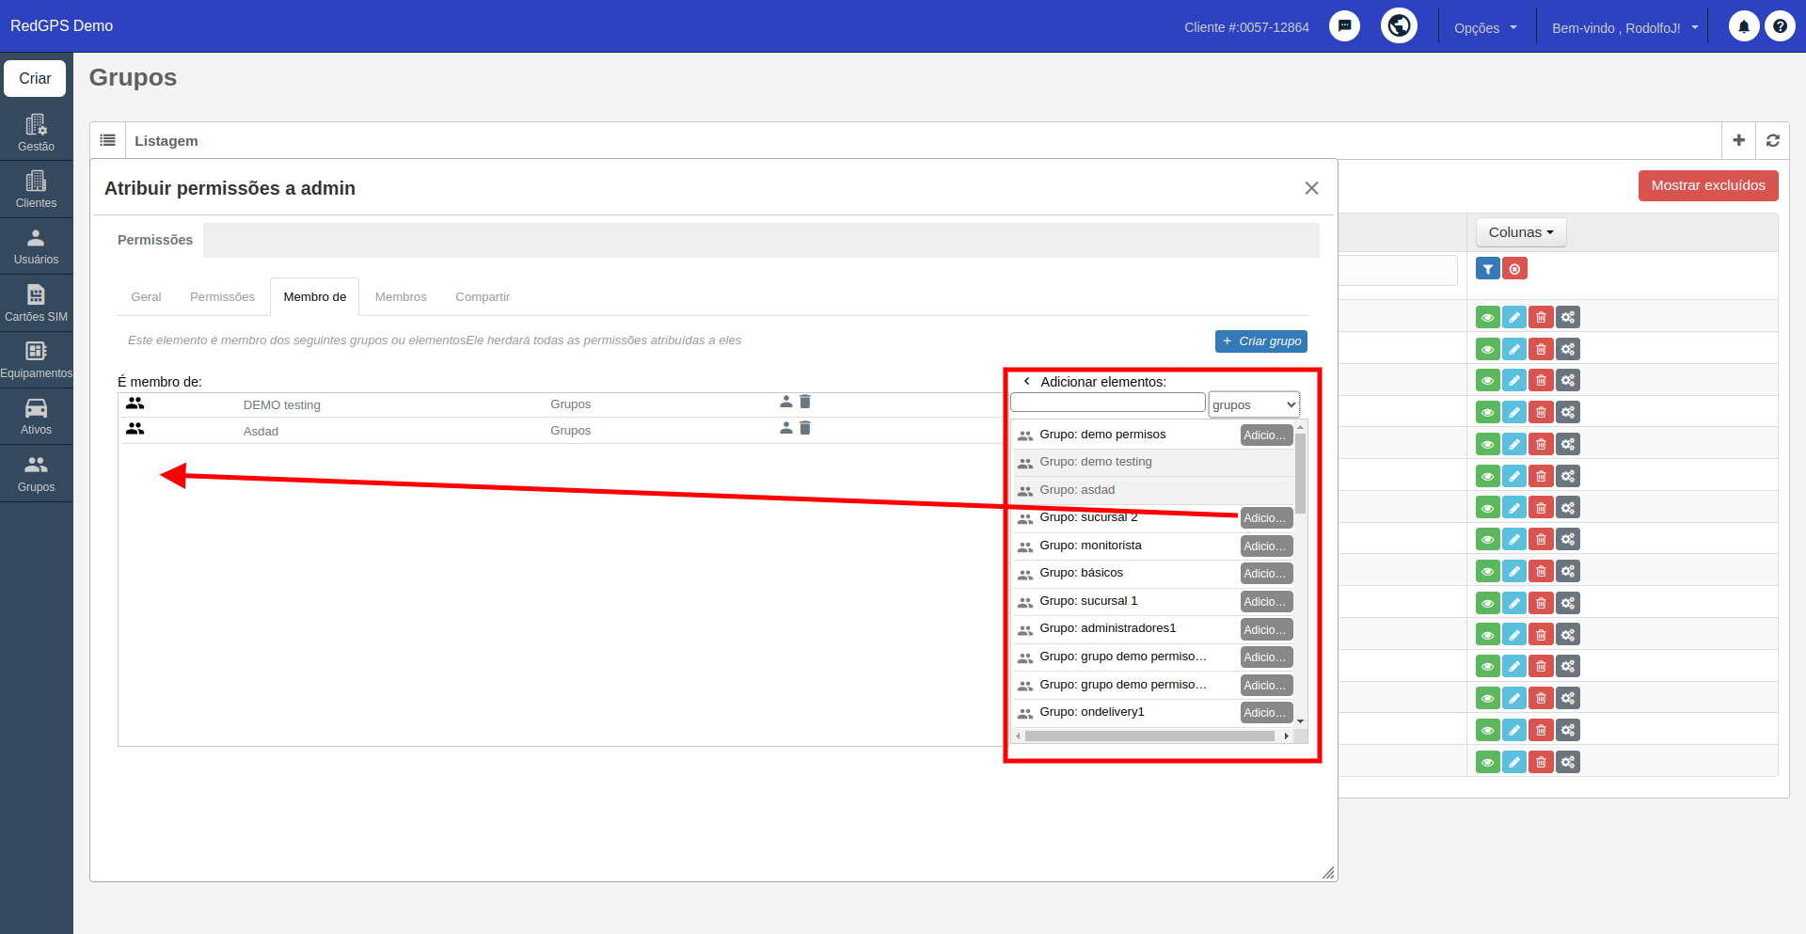Screen dimensions: 1806x934
Task: Apply the blue filter icon under Colunas
Action: point(1487,269)
